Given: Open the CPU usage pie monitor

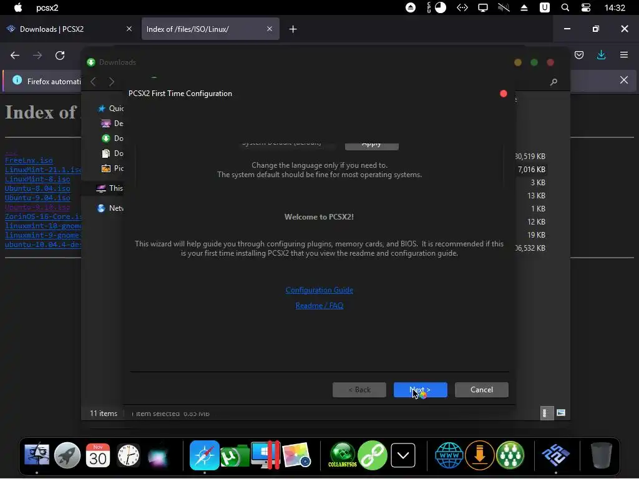Looking at the screenshot, I should point(441,7).
